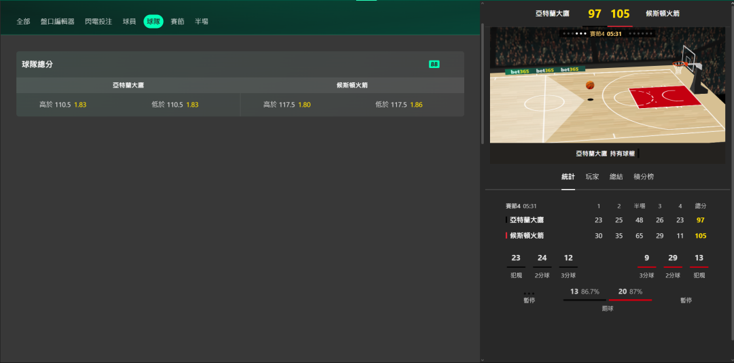Click 亞特蘭大鷹 row in score table

coord(607,220)
